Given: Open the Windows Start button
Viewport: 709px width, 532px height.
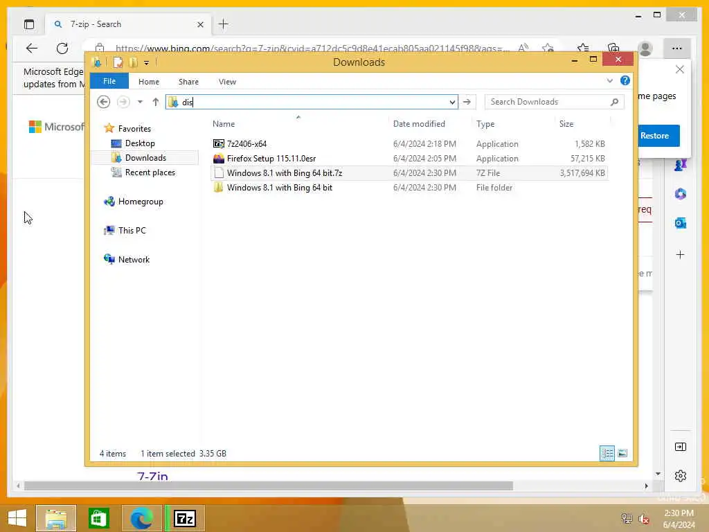Looking at the screenshot, I should (17, 518).
